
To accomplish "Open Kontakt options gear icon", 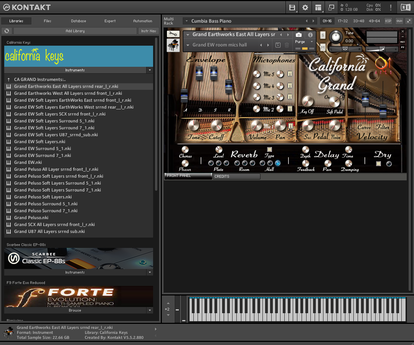I will coord(305,7).
